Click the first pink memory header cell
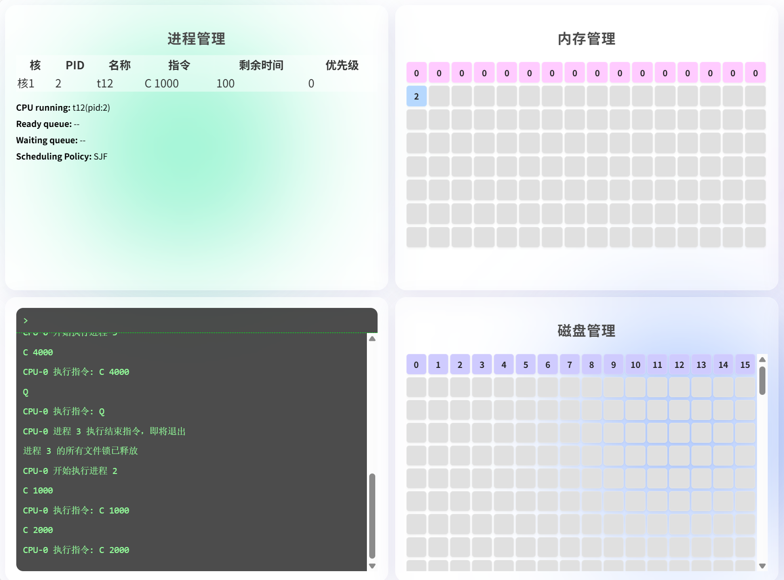784x580 pixels. click(x=416, y=73)
